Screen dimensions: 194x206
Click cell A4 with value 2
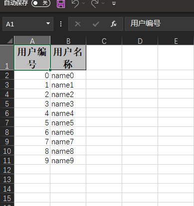click(32, 94)
